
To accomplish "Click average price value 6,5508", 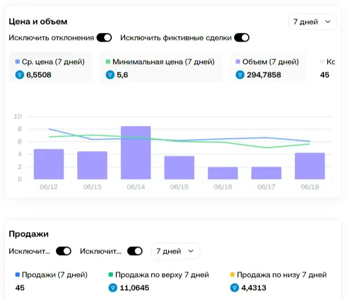I will pos(39,75).
